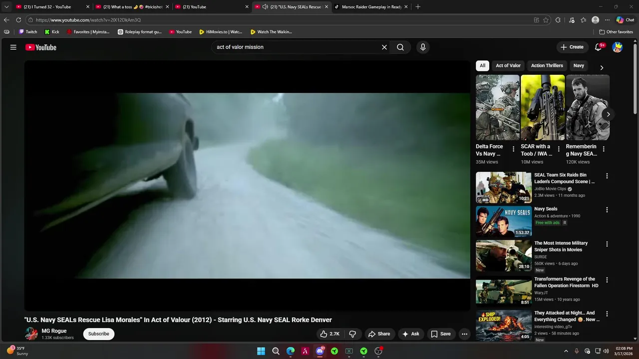Go back using the browser back arrow
The width and height of the screenshot is (639, 359).
[x=6, y=20]
